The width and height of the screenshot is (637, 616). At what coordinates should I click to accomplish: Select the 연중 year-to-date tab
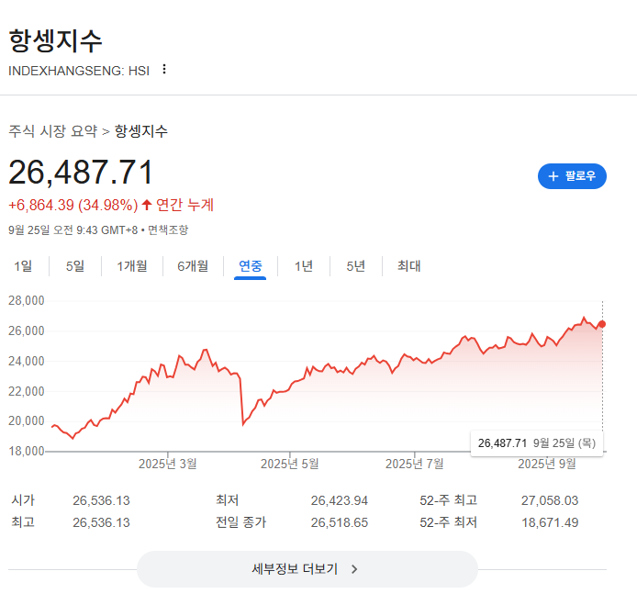[251, 266]
